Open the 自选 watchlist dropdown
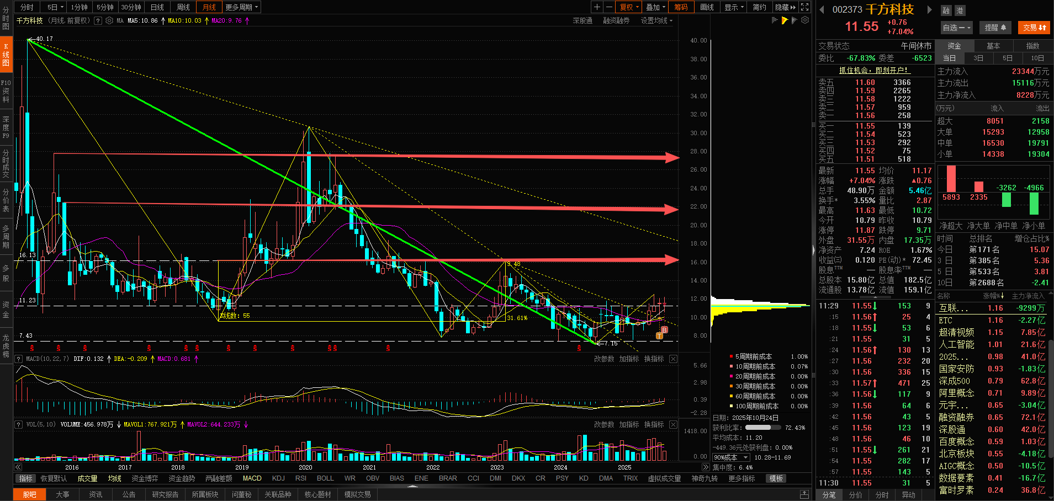1054x501 pixels. (x=957, y=28)
